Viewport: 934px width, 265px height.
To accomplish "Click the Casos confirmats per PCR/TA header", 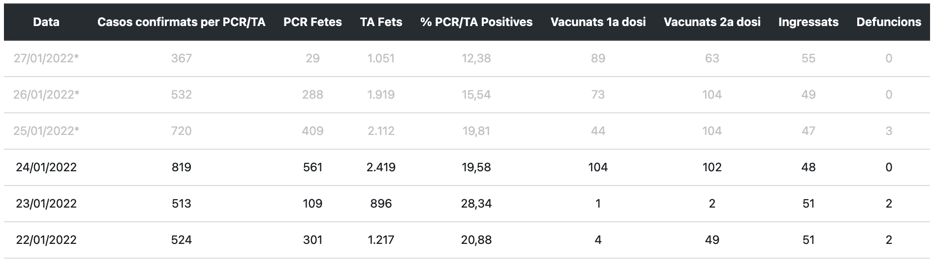I will coord(181,22).
